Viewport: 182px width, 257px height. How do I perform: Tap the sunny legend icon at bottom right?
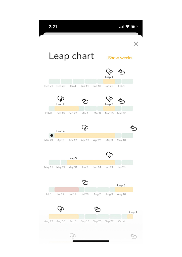(x=134, y=236)
